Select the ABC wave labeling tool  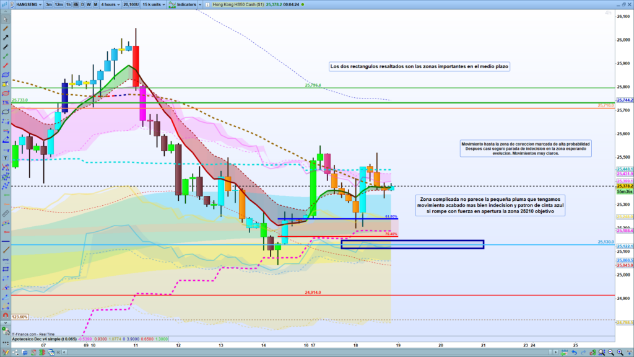click(x=6, y=167)
